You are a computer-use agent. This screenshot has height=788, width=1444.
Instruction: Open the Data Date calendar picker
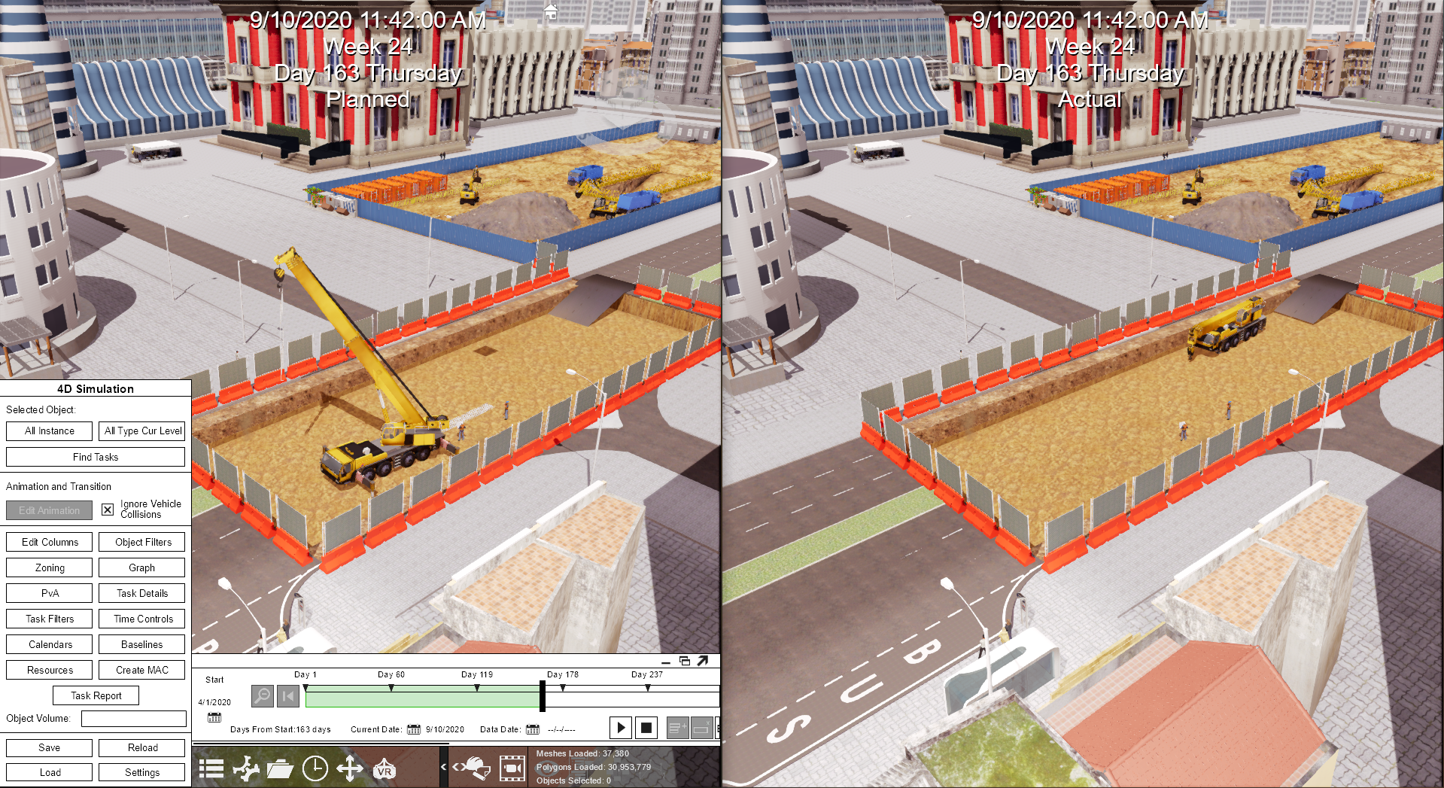pos(533,729)
